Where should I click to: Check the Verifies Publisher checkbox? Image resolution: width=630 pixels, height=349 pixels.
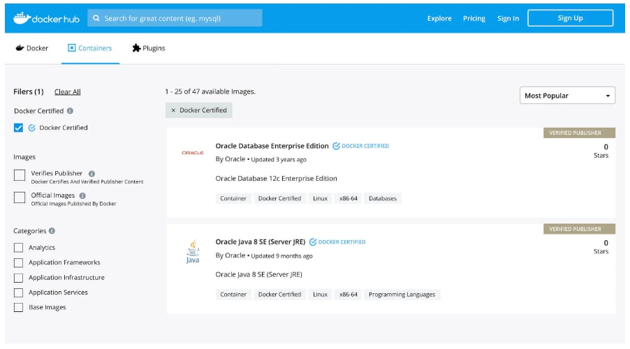click(20, 174)
